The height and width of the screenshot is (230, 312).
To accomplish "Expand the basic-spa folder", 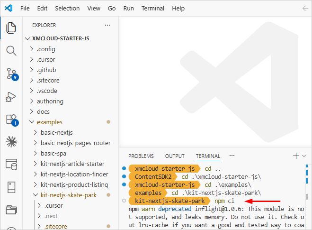I will point(71,153).
